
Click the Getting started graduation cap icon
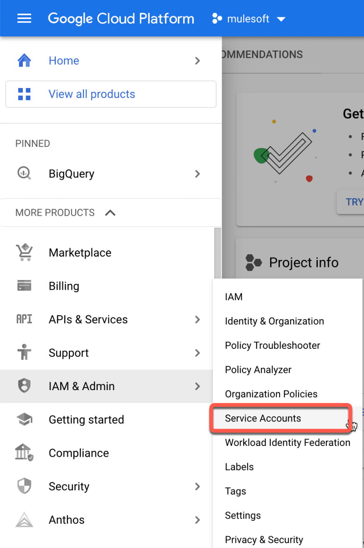pos(24,419)
